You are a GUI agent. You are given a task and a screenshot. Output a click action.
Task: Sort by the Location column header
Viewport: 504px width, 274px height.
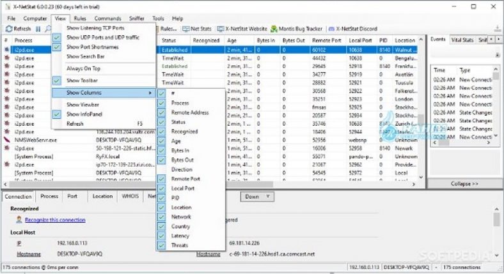(x=405, y=40)
